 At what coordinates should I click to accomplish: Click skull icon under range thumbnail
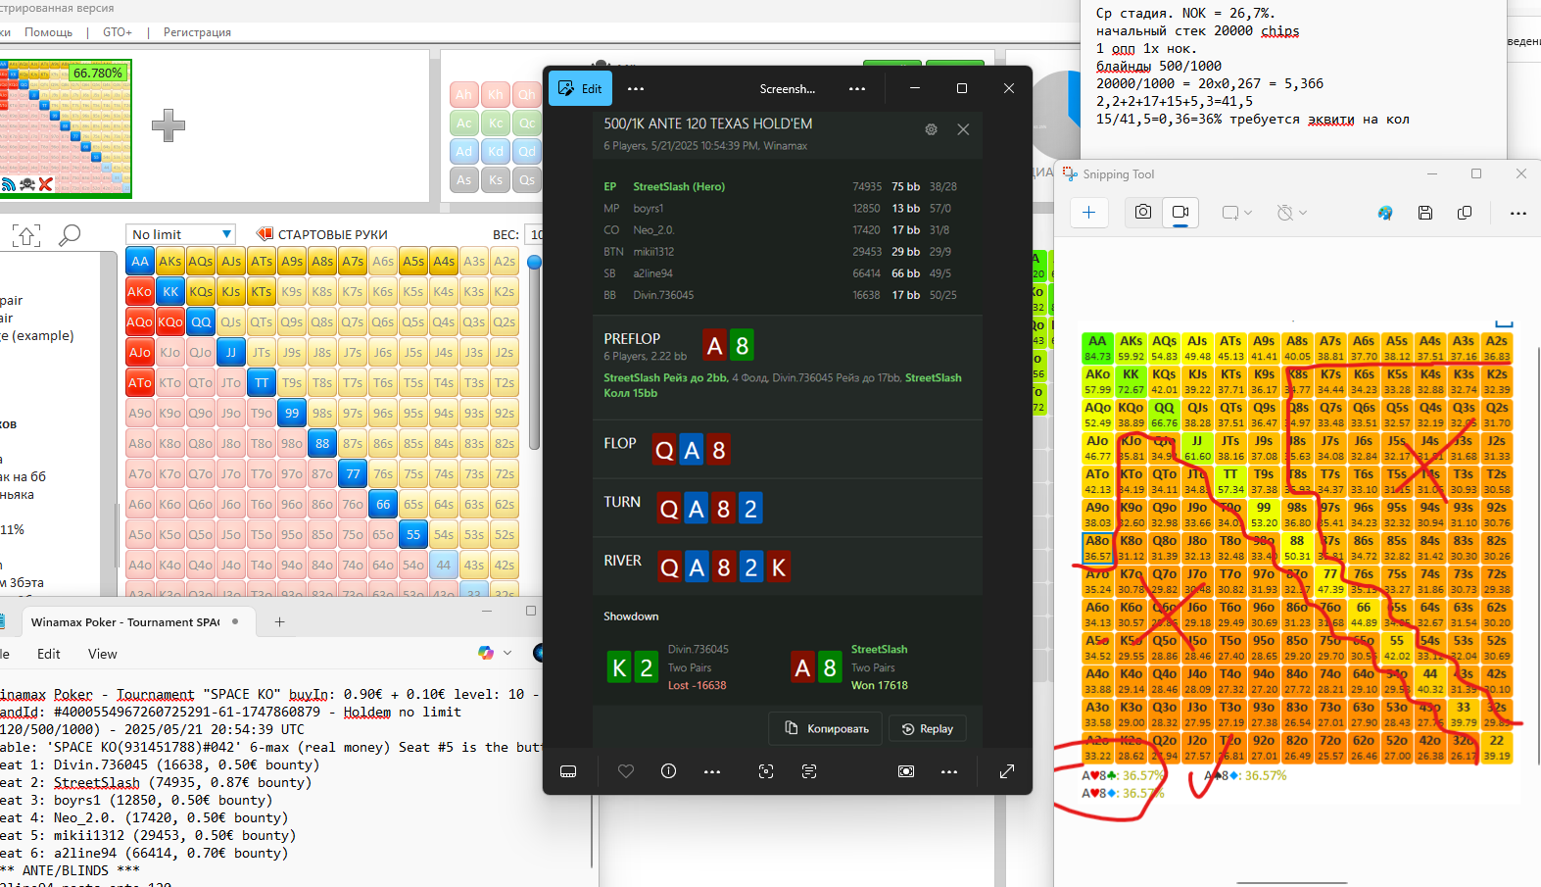pos(27,184)
